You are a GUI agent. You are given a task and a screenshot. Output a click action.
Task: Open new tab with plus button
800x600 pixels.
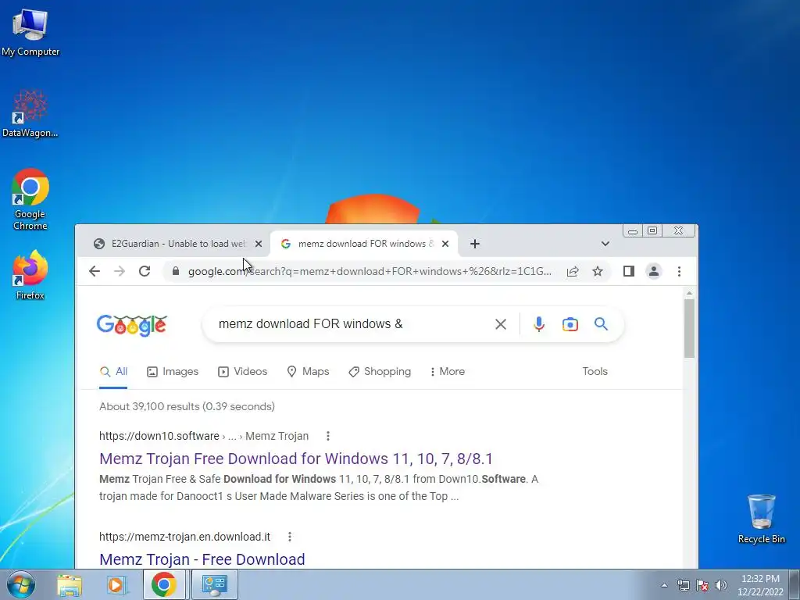pos(475,244)
